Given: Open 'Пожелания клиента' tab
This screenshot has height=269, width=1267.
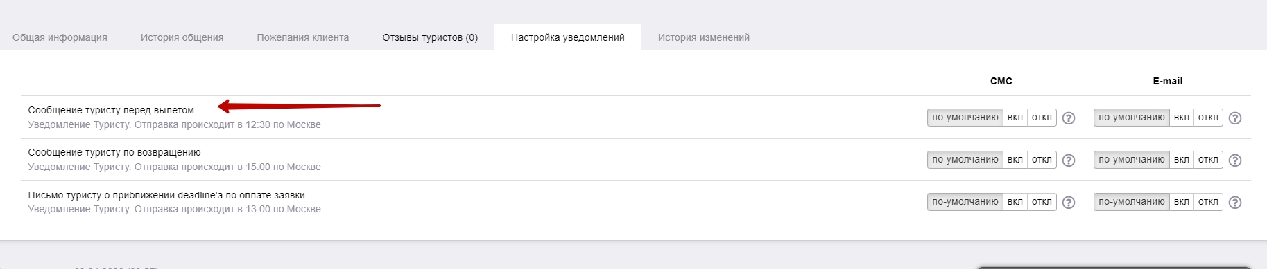Looking at the screenshot, I should pos(303,37).
